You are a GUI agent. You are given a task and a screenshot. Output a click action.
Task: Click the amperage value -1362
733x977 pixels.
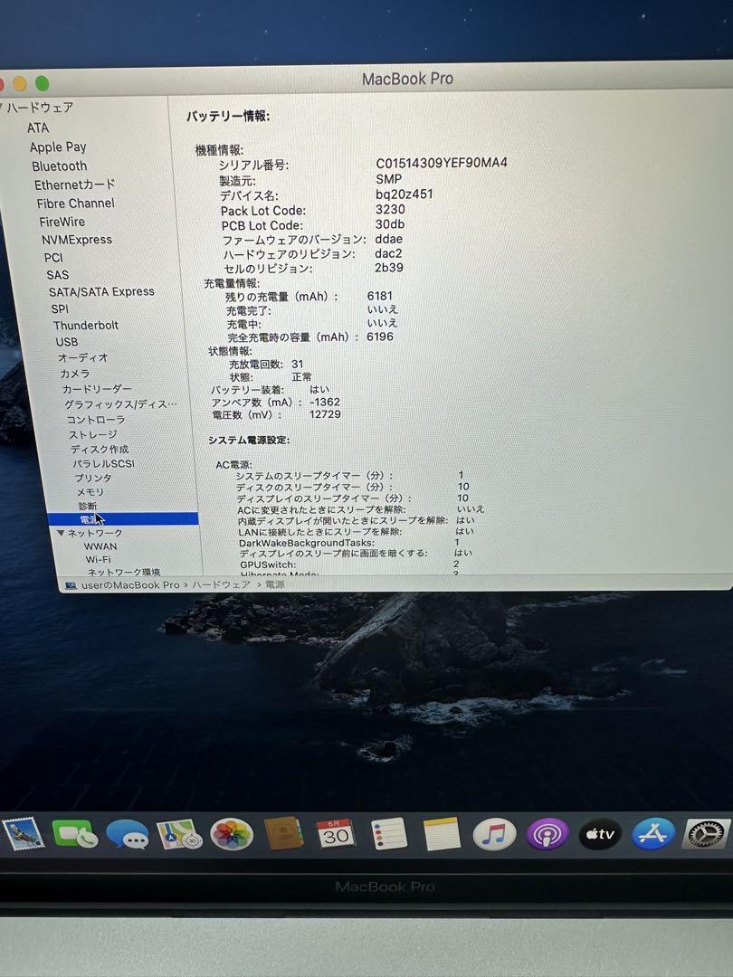[x=324, y=402]
